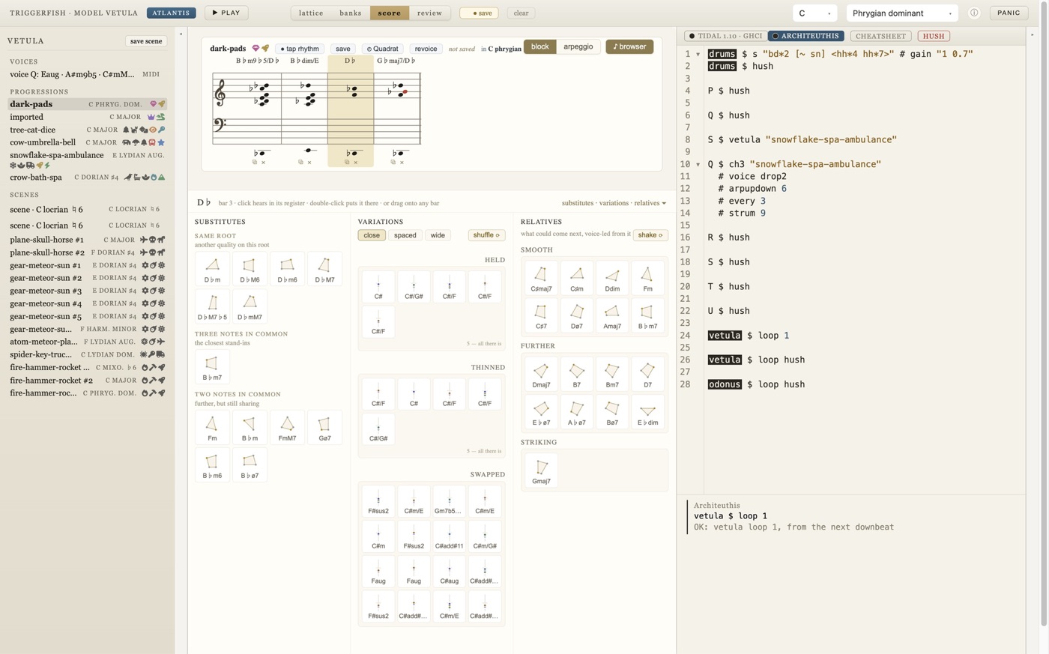Choose the C#maj7 smooth relative chord
The image size is (1049, 654).
pyautogui.click(x=541, y=279)
